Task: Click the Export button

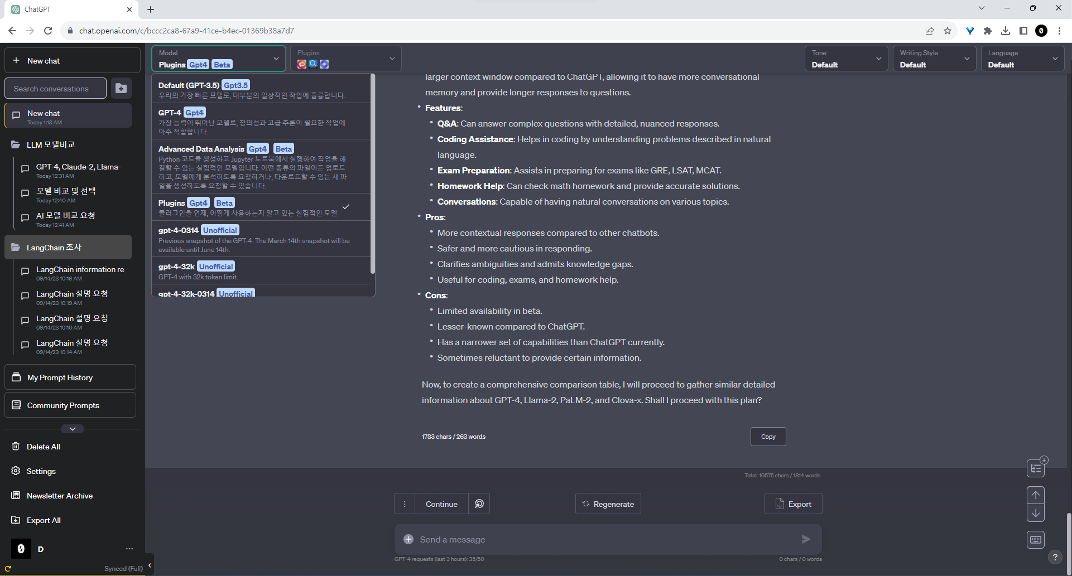Action: (793, 504)
